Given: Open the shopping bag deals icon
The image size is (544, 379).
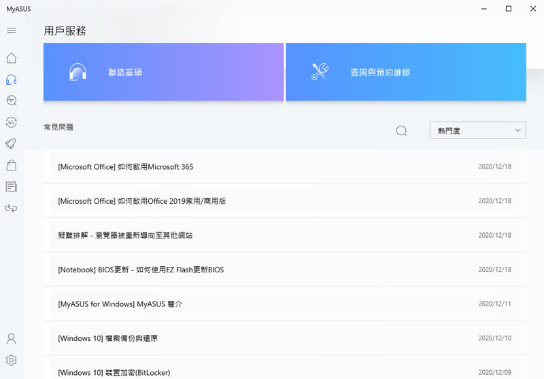Looking at the screenshot, I should (x=11, y=165).
